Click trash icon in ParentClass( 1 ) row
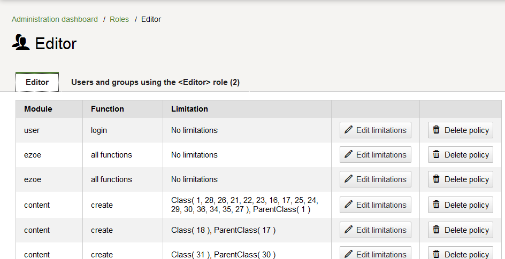 point(437,205)
